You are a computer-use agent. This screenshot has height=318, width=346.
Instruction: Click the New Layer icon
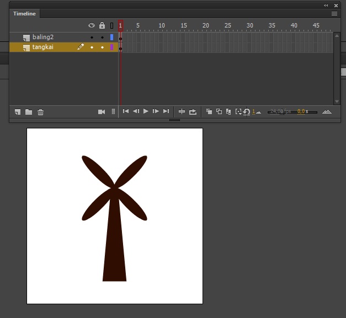tap(18, 112)
